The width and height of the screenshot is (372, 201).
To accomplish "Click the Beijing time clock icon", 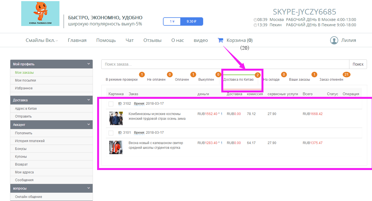I will click(x=255, y=25).
